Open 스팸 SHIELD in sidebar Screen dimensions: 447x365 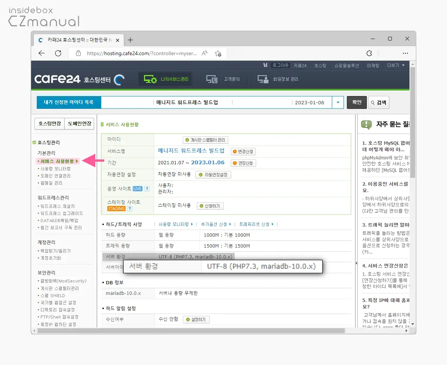point(52,296)
